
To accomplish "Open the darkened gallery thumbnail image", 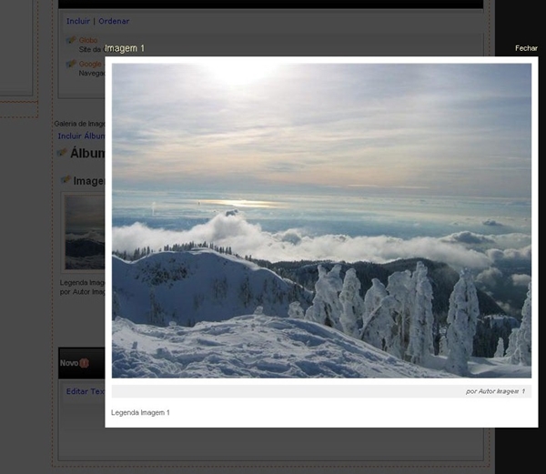I will [85, 233].
